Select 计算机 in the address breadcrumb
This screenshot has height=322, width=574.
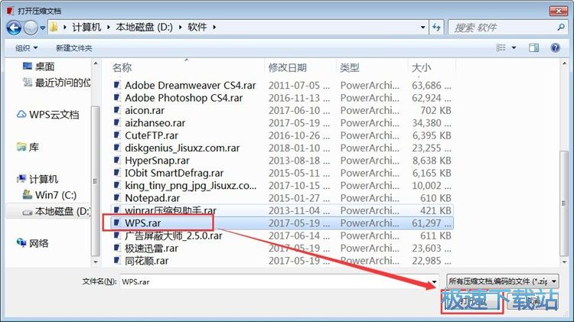pos(86,27)
